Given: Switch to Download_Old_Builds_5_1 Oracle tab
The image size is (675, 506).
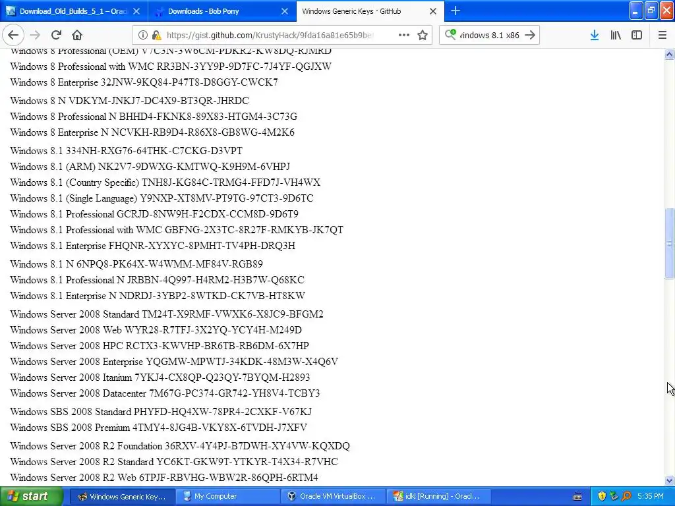Looking at the screenshot, I should click(x=74, y=11).
